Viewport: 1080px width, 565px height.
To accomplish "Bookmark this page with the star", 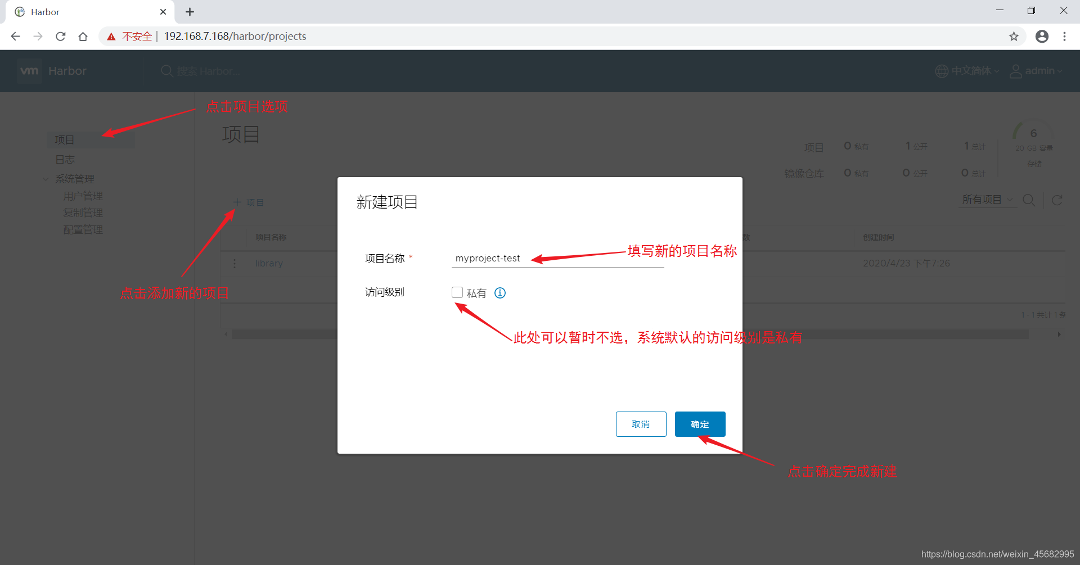I will point(1014,37).
